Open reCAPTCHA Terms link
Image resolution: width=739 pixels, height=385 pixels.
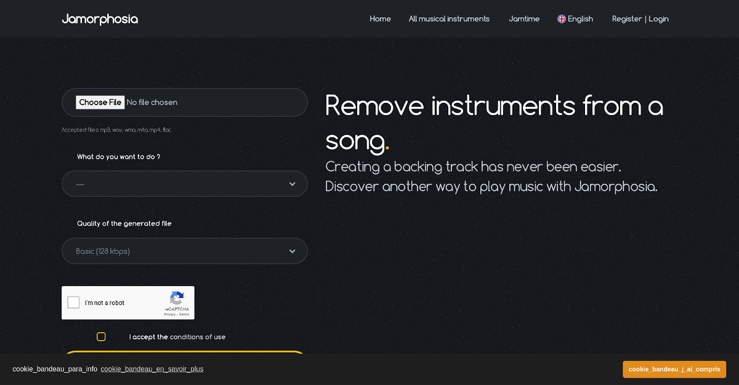point(184,314)
